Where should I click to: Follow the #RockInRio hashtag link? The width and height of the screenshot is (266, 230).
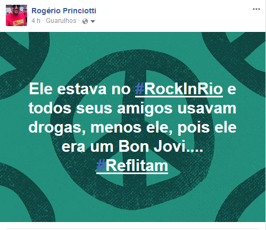click(179, 89)
